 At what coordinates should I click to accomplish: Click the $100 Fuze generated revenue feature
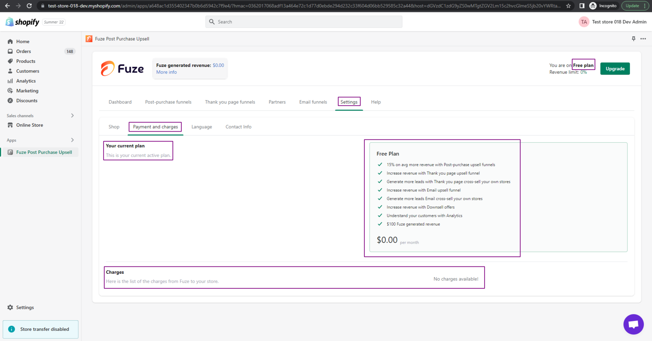pyautogui.click(x=413, y=224)
